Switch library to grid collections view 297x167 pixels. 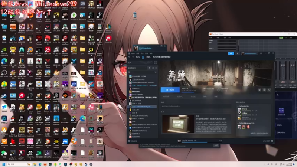click(x=156, y=62)
